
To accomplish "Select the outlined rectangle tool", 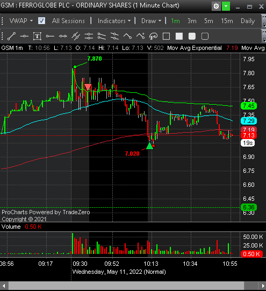I will click(166, 36).
